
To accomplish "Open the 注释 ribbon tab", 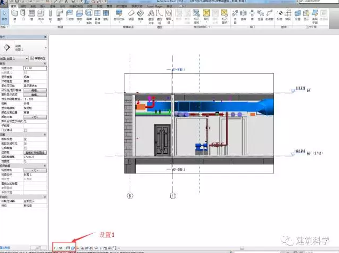I will pos(52,6).
